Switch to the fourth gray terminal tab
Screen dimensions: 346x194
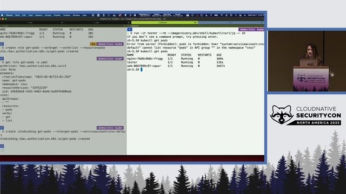pos(231,23)
